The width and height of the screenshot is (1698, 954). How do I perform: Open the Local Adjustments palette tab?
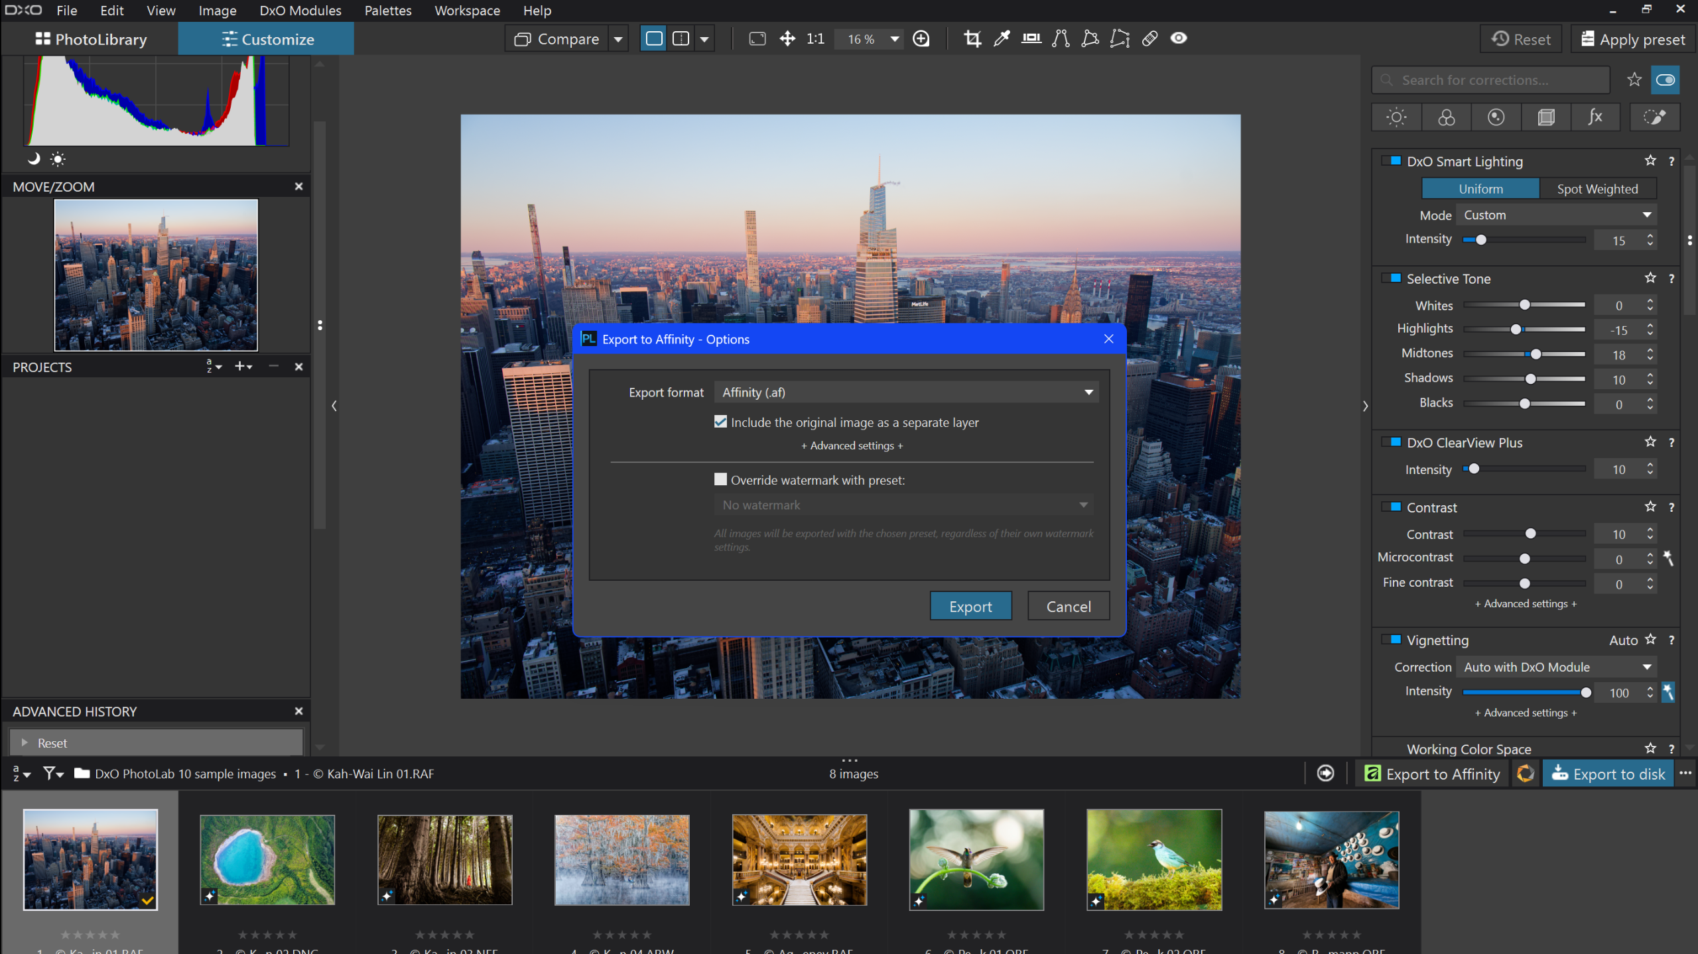[x=1655, y=117]
